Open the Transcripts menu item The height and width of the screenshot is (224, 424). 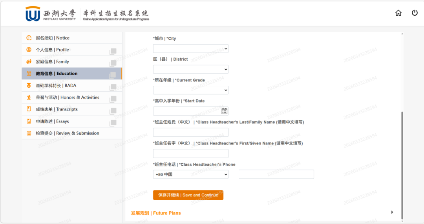[72, 109]
